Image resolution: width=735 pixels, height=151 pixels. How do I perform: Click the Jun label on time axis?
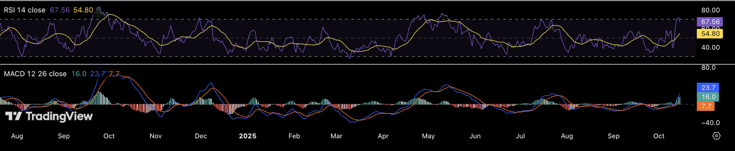475,136
